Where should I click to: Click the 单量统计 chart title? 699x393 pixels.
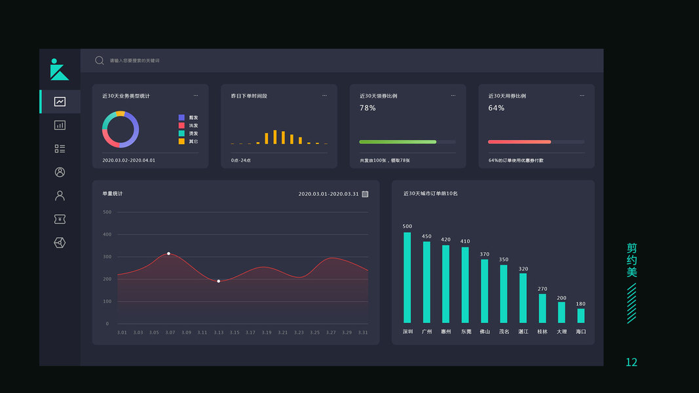112,193
